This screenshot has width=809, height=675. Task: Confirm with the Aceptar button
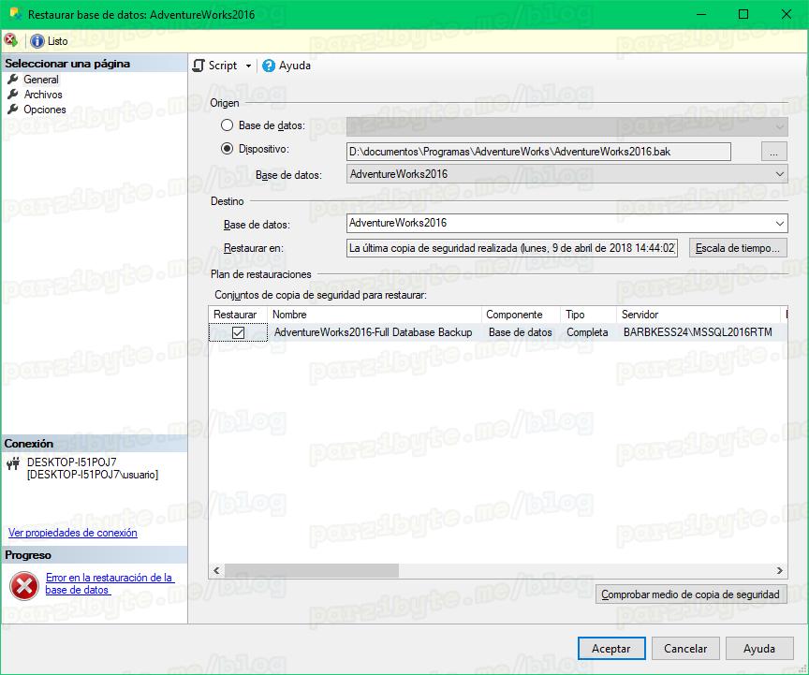611,648
